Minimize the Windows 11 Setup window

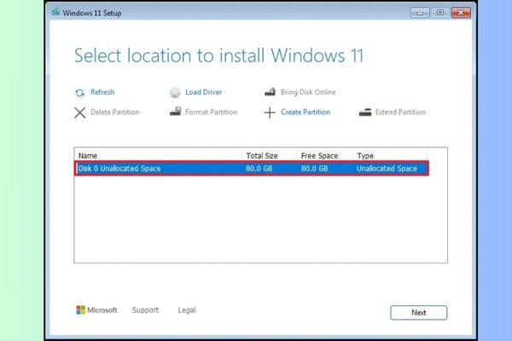click(420, 13)
